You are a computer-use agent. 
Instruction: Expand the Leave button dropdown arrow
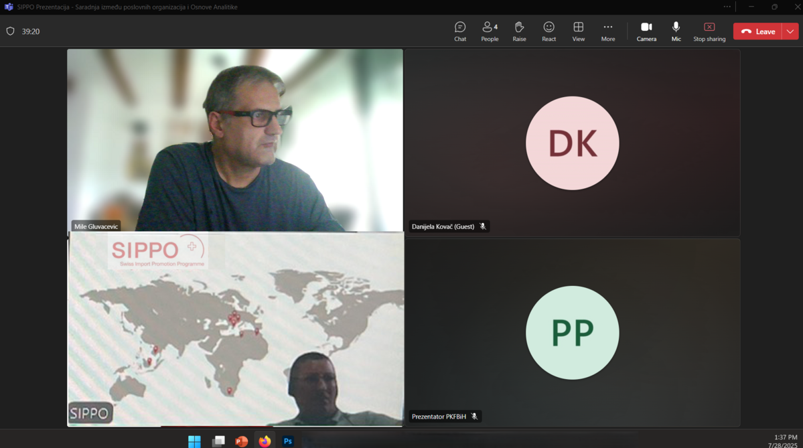(790, 31)
